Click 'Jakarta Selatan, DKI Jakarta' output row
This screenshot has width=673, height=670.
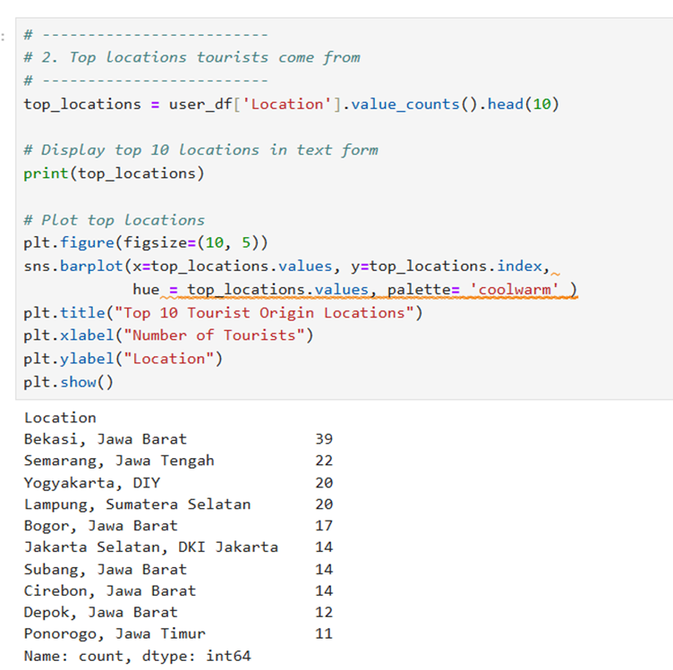coord(150,547)
